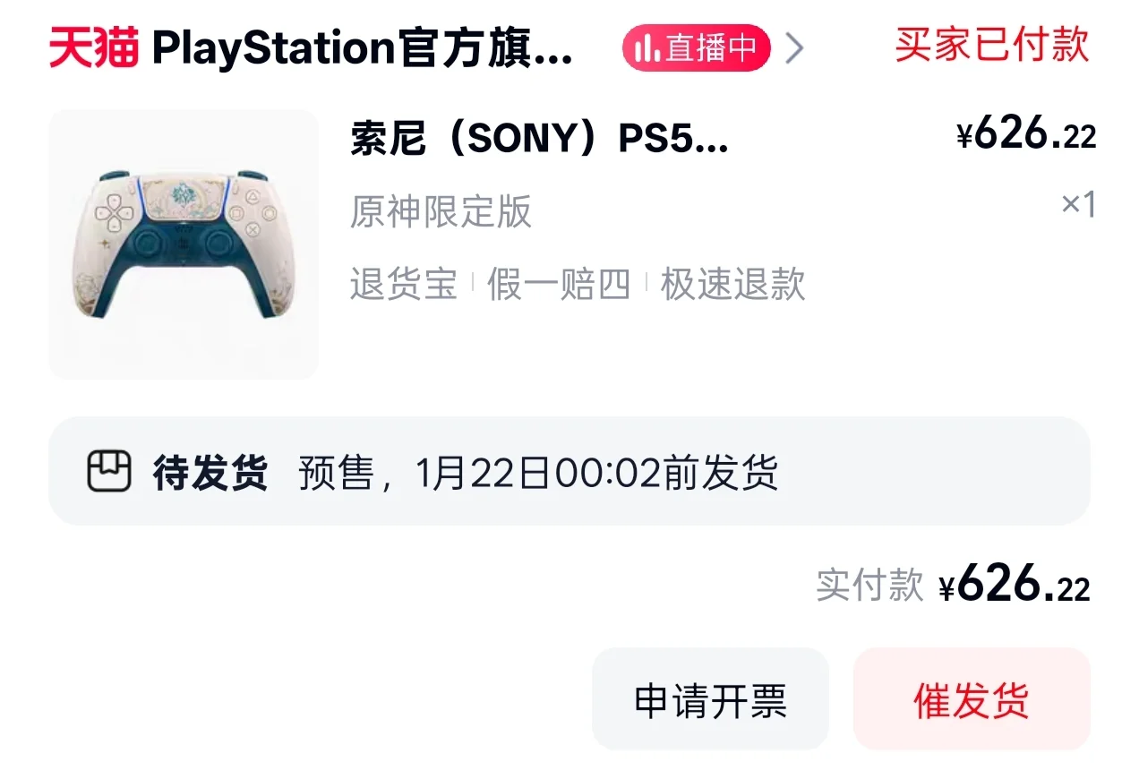Click the chevron arrow beside 直播中
The width and height of the screenshot is (1139, 779).
click(792, 48)
